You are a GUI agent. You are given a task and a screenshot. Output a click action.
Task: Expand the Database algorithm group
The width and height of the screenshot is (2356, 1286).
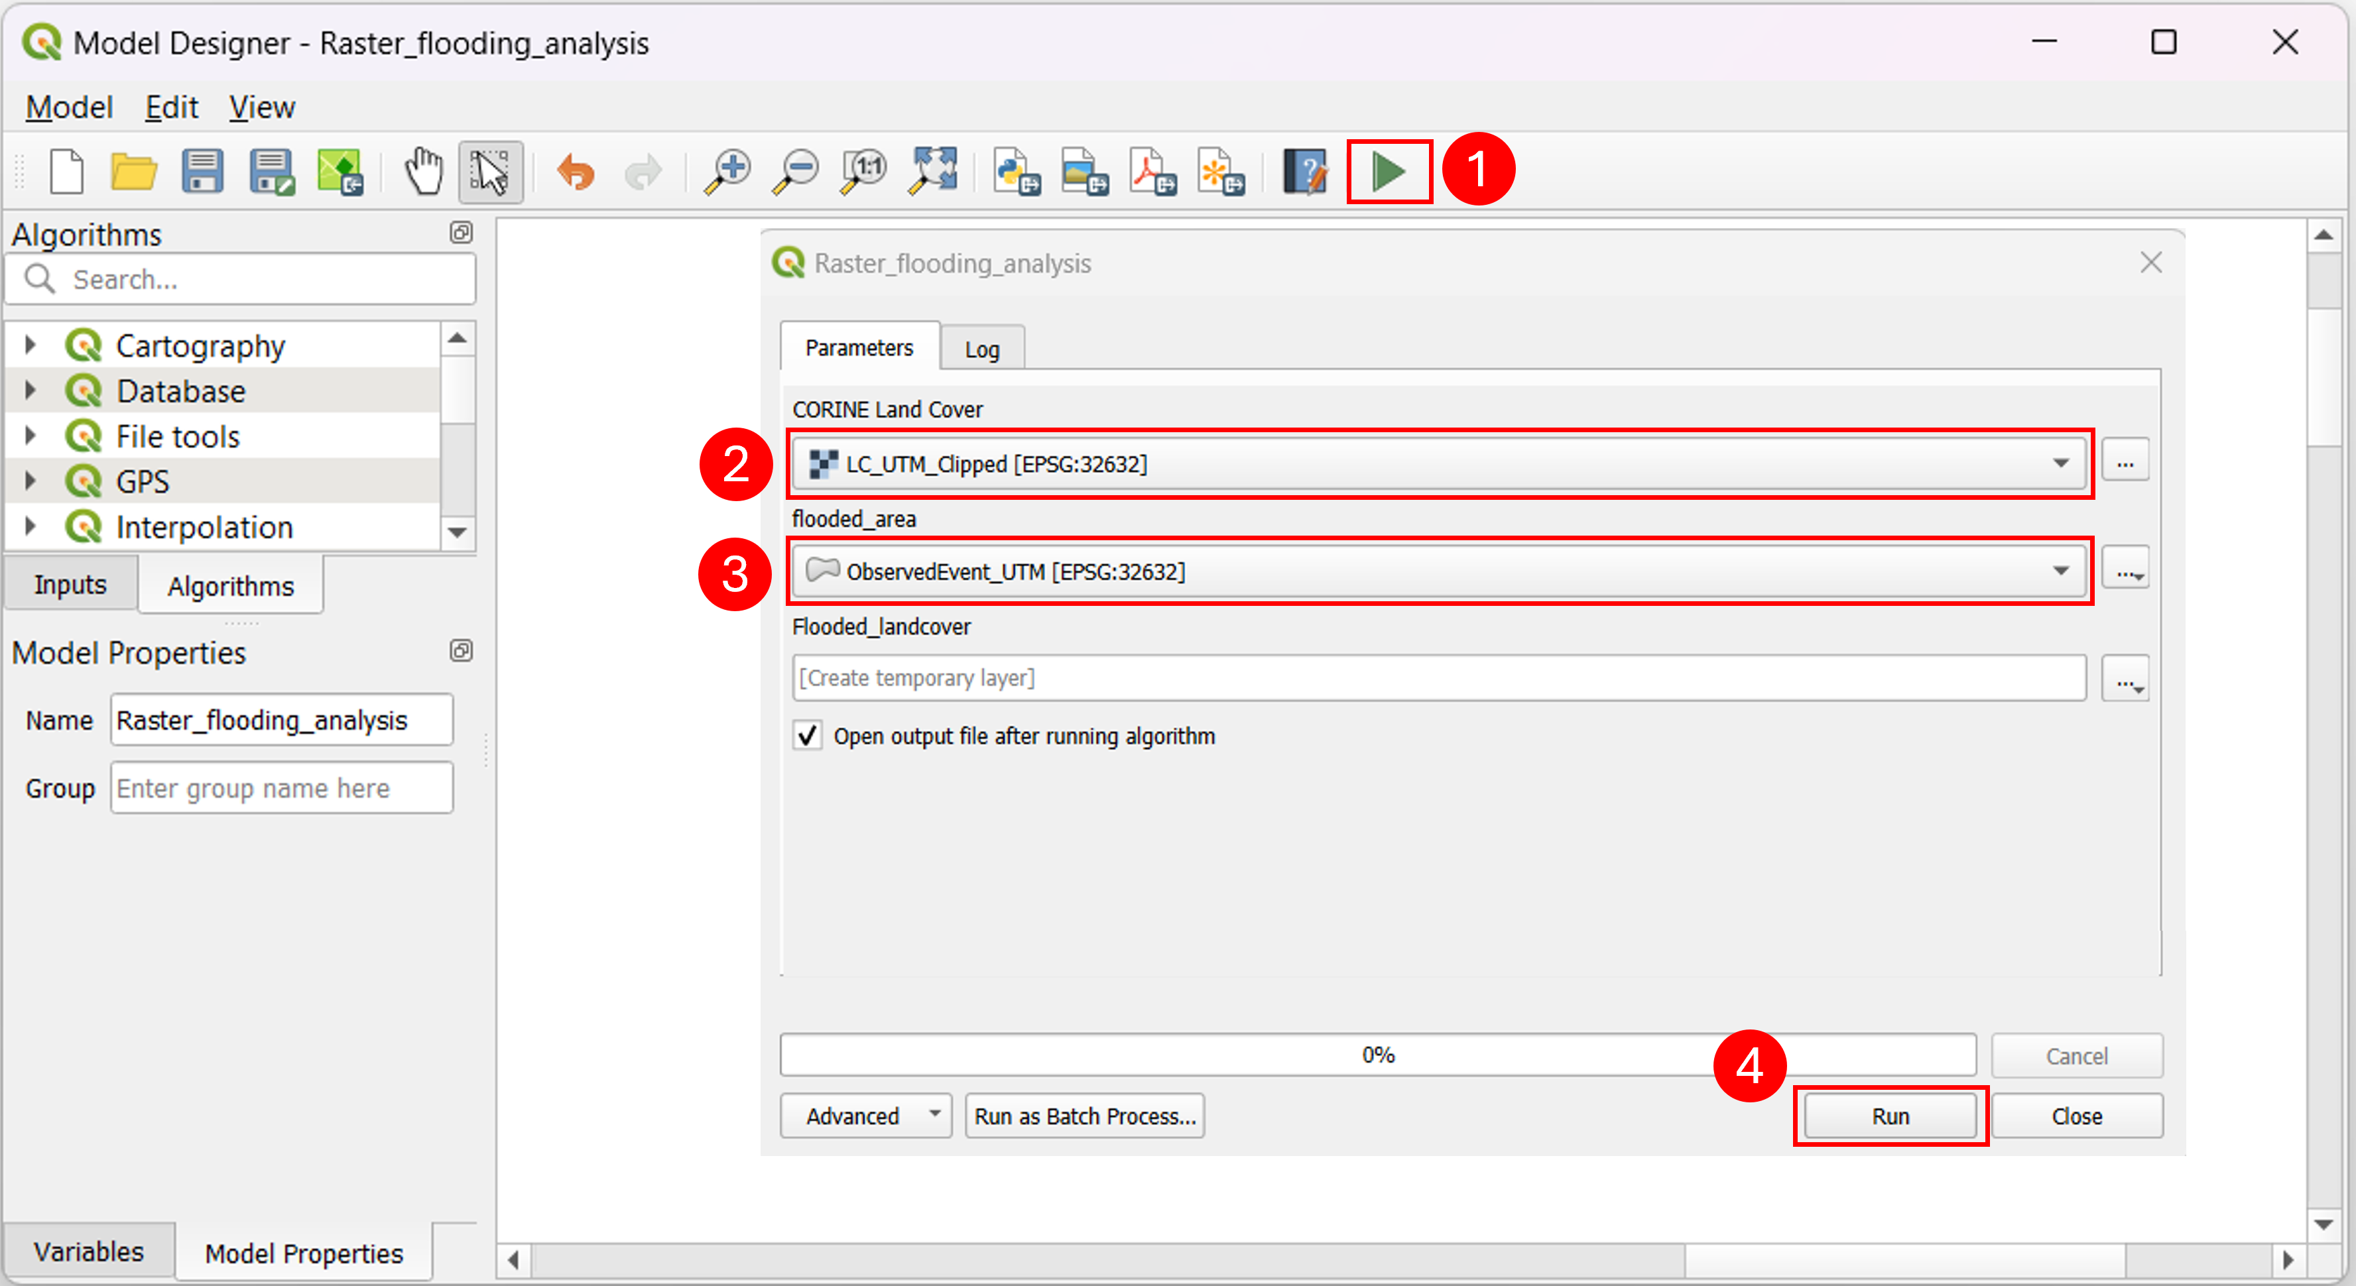31,390
